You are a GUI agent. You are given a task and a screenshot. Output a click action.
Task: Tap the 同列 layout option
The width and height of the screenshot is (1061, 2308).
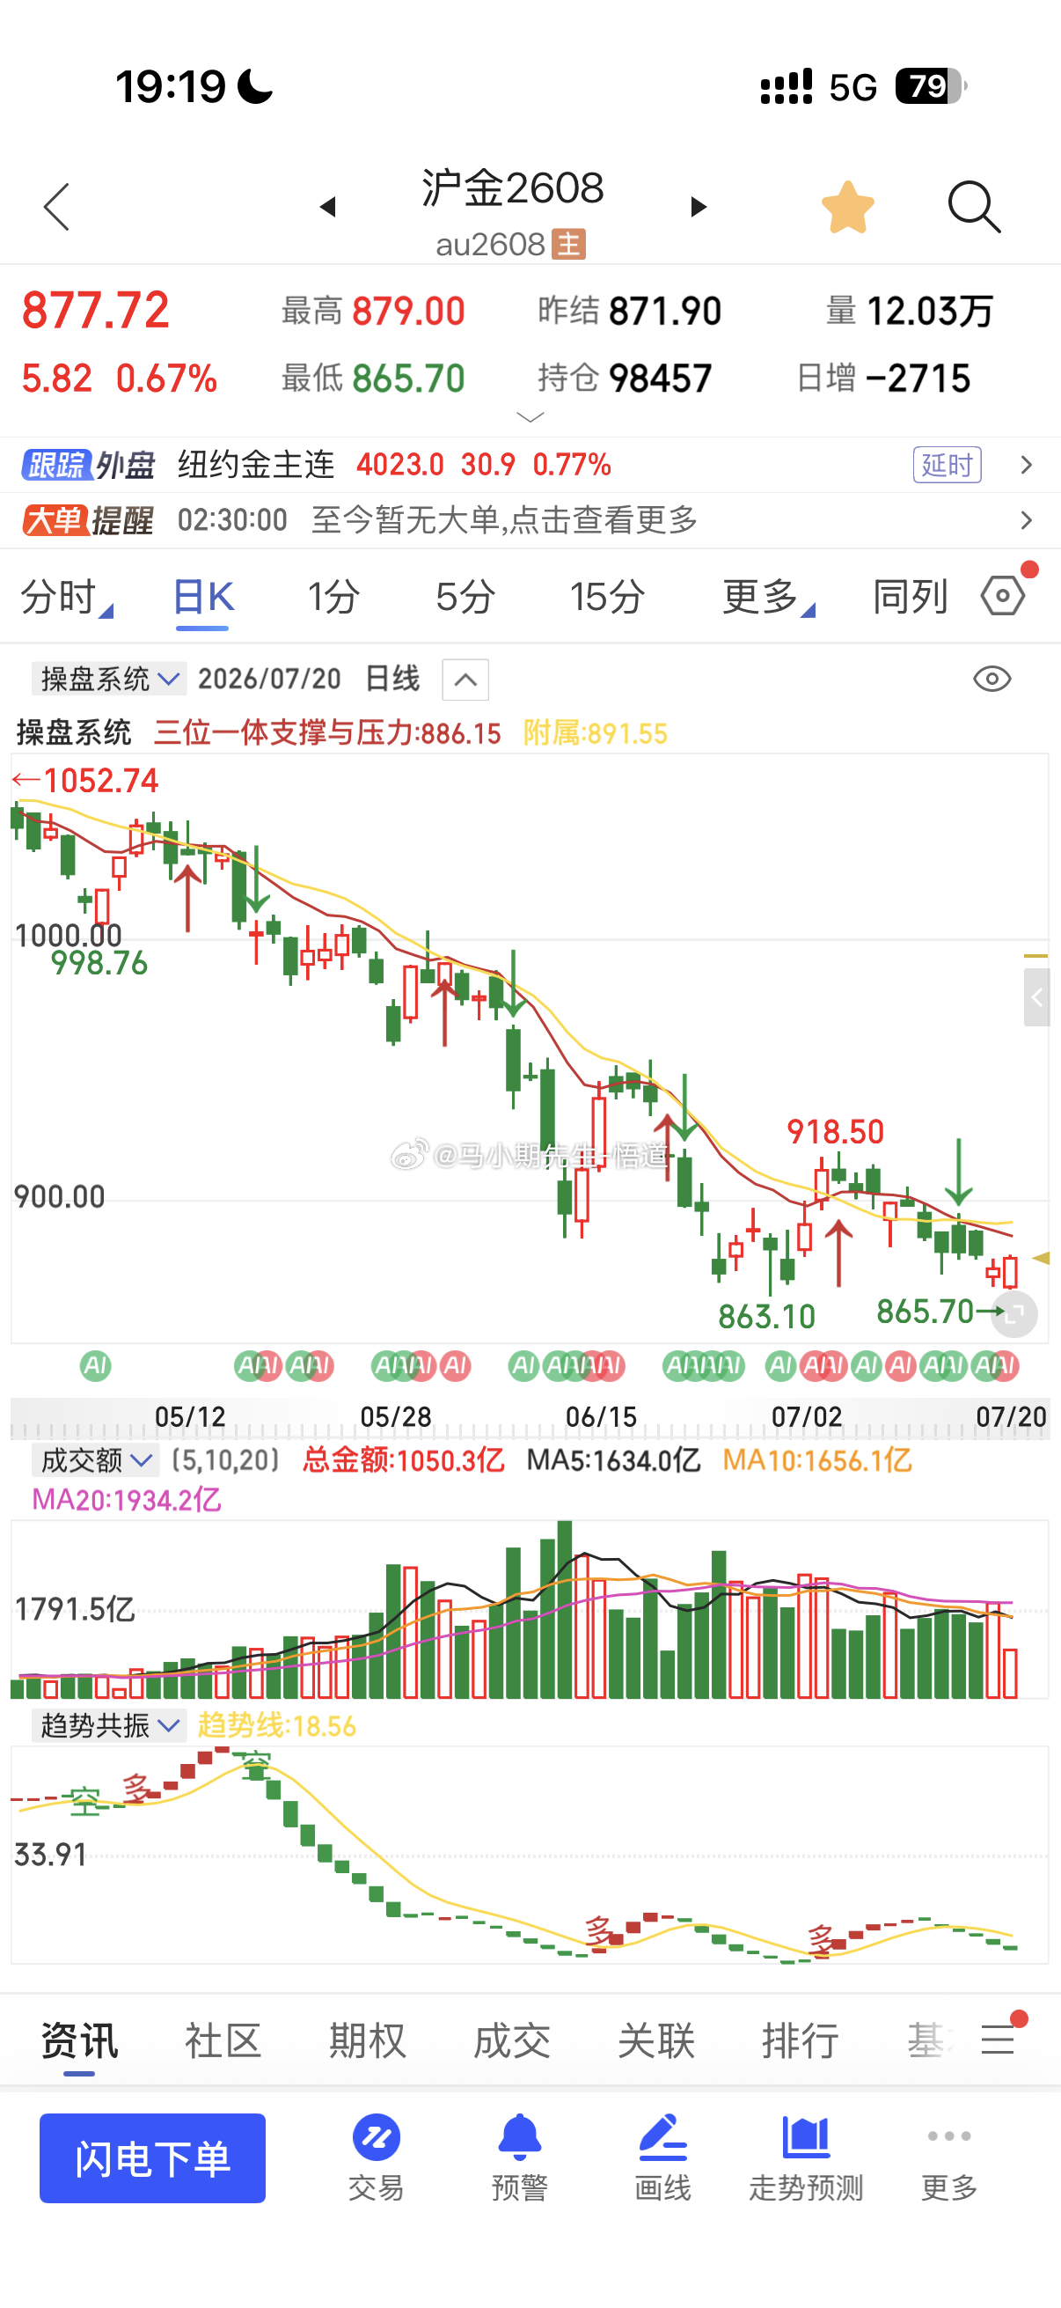pos(911,597)
